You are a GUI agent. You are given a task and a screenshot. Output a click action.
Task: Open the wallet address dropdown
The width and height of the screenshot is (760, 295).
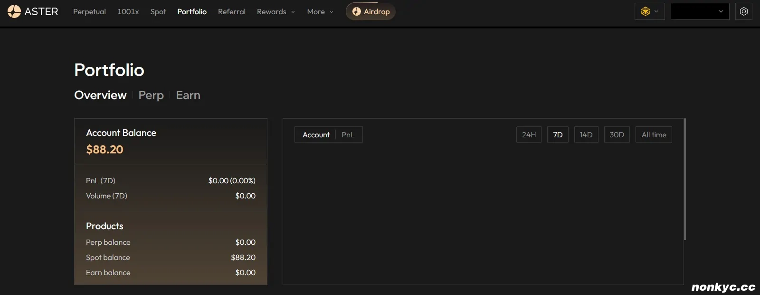pos(700,11)
